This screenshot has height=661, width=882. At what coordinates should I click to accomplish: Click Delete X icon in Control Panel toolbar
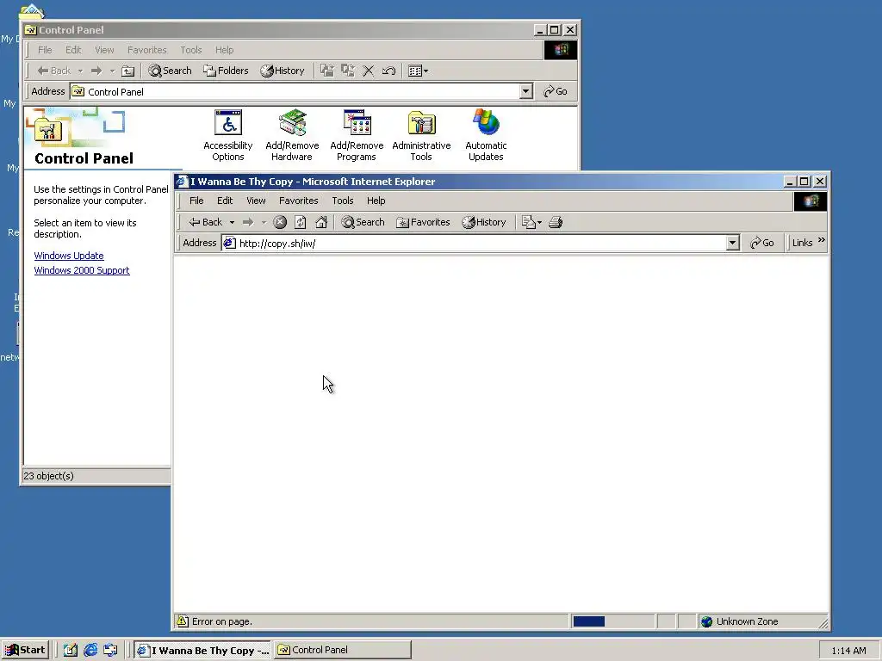tap(368, 71)
